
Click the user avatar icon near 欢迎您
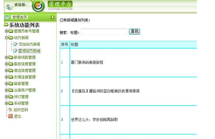pos(9,7)
